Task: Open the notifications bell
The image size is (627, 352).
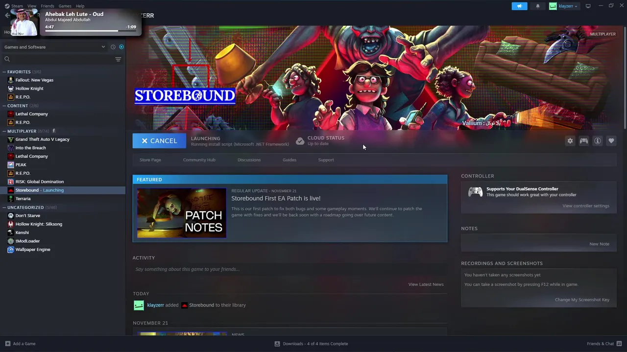Action: pyautogui.click(x=538, y=6)
